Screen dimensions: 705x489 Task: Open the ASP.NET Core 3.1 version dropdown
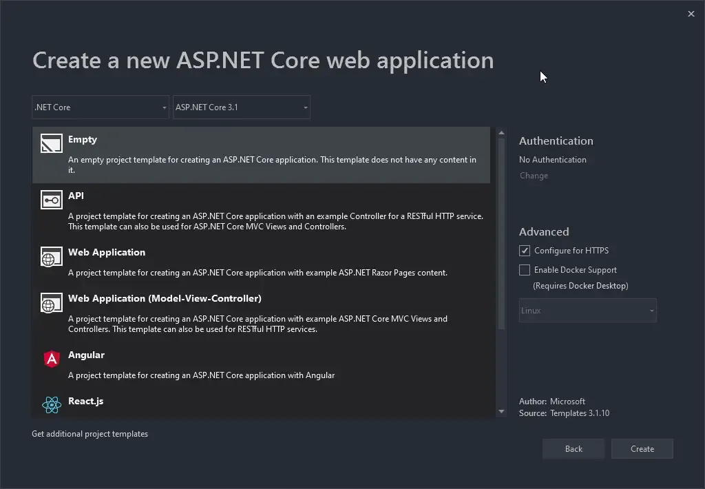point(242,107)
